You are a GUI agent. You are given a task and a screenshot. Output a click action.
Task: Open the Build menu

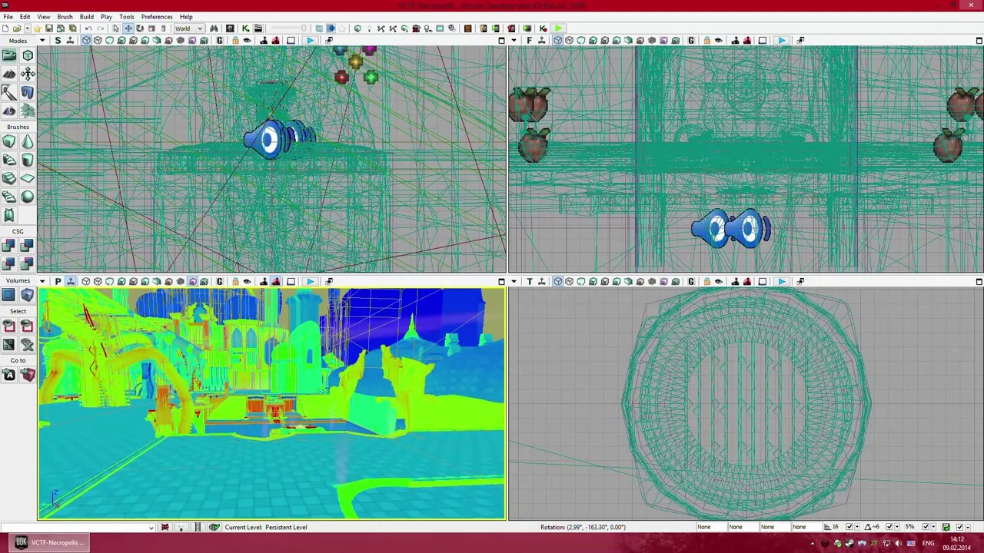coord(86,16)
